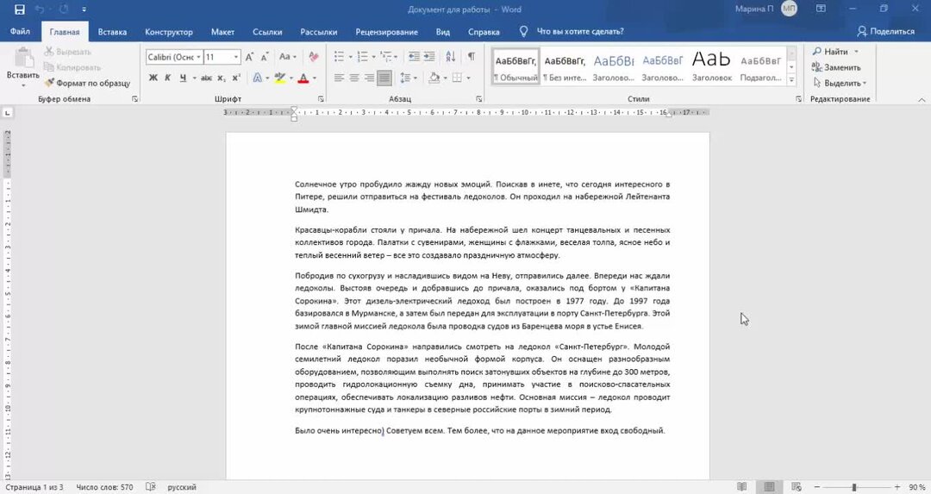The width and height of the screenshot is (931, 494).
Task: Toggle Underline (Ч) formatting
Action: pyautogui.click(x=182, y=78)
